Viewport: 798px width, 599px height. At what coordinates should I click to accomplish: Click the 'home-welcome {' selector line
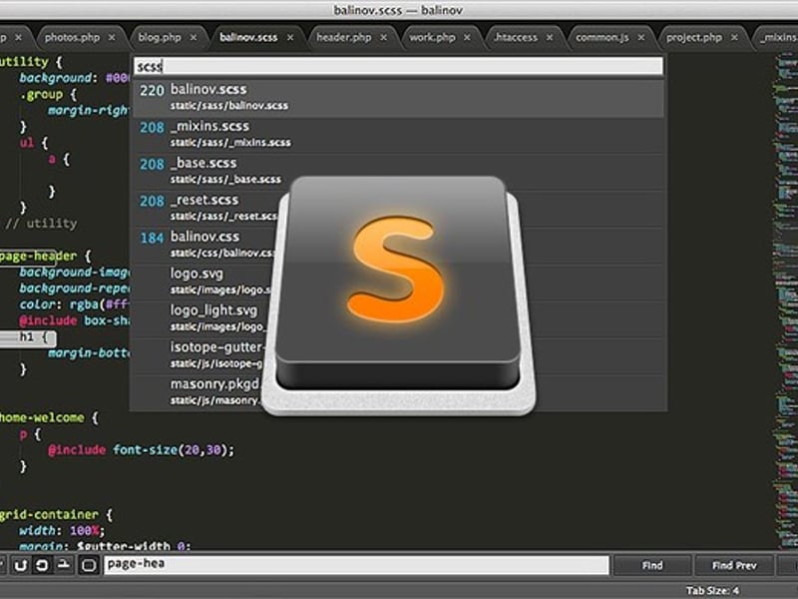[49, 418]
